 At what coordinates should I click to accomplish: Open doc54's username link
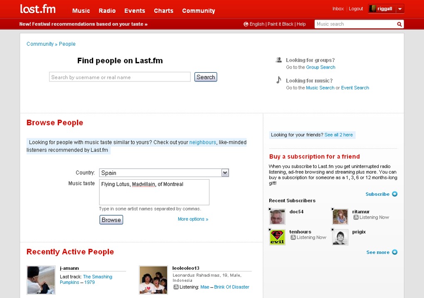296,212
